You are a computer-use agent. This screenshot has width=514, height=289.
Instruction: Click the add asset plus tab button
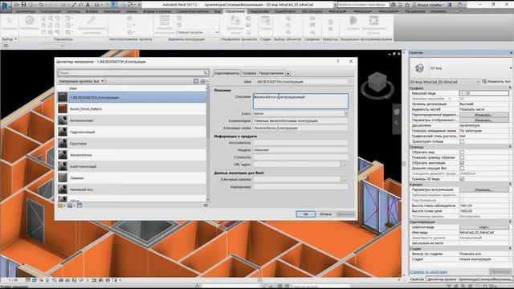click(288, 73)
